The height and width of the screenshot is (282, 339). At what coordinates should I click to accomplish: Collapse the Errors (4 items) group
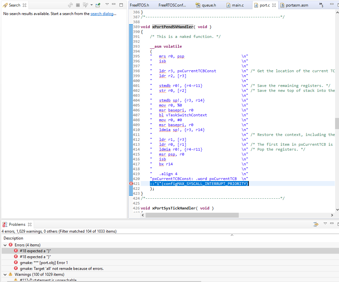tap(5, 245)
